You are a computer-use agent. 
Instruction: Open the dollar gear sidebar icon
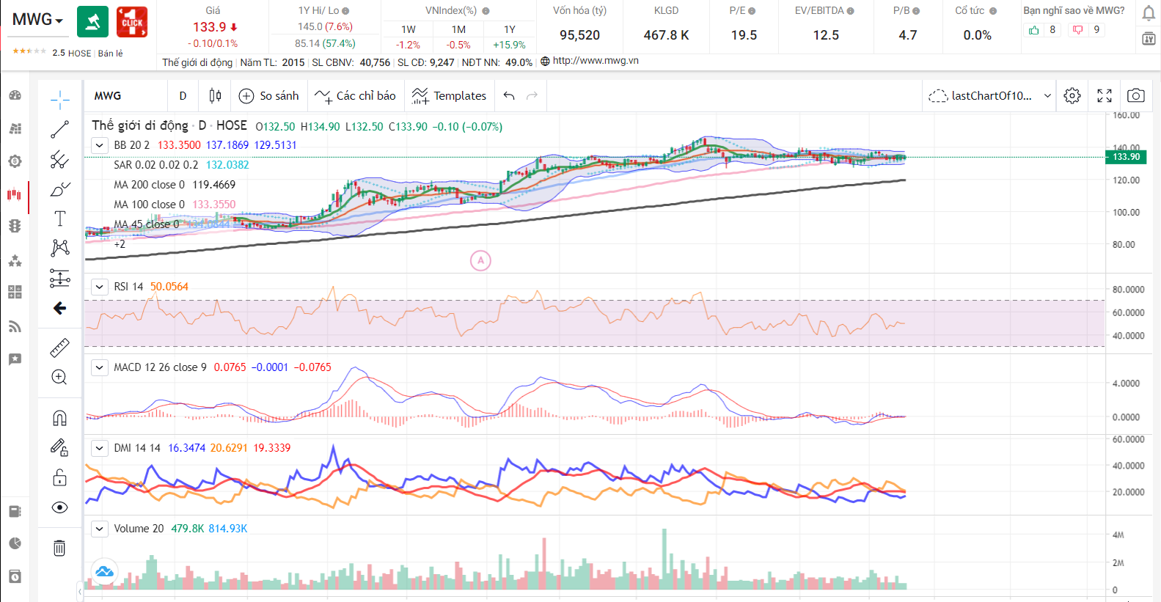tap(15, 161)
